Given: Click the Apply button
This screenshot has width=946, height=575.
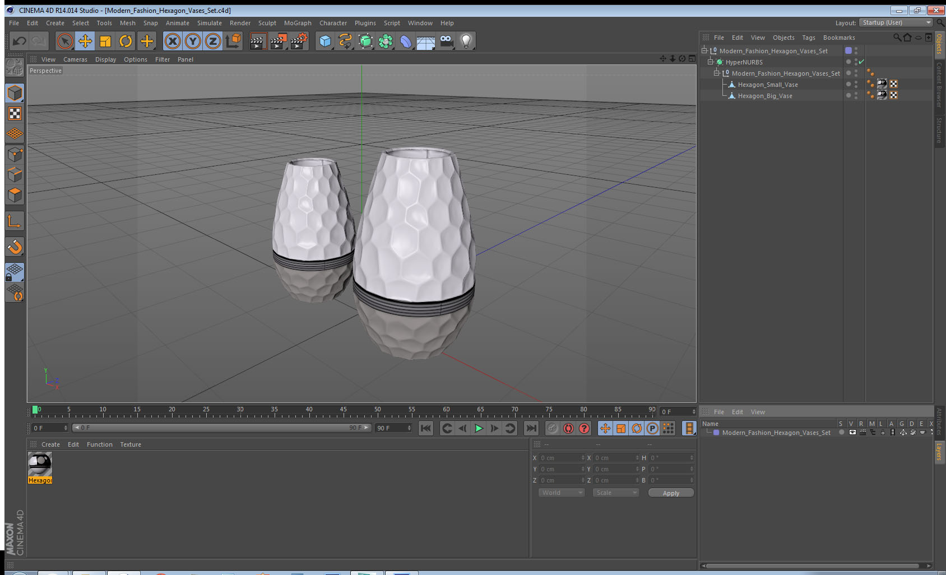Looking at the screenshot, I should click(x=671, y=493).
